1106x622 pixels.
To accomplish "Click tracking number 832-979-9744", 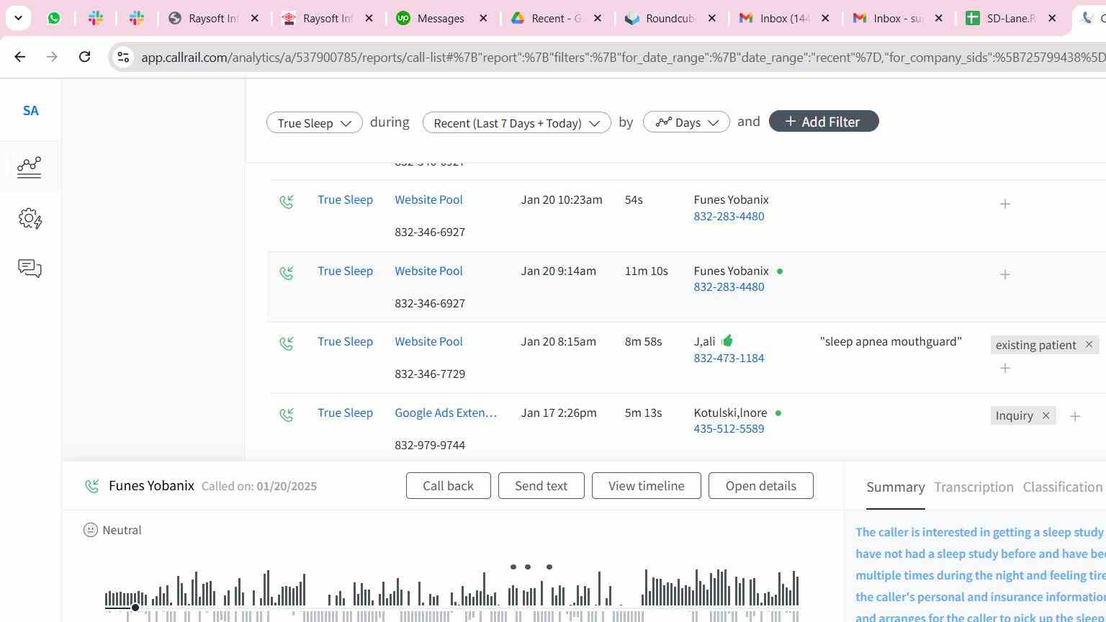I will [430, 445].
